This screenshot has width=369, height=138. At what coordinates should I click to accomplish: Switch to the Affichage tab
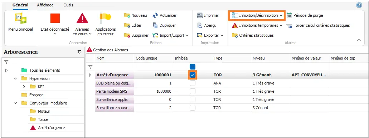point(45,5)
